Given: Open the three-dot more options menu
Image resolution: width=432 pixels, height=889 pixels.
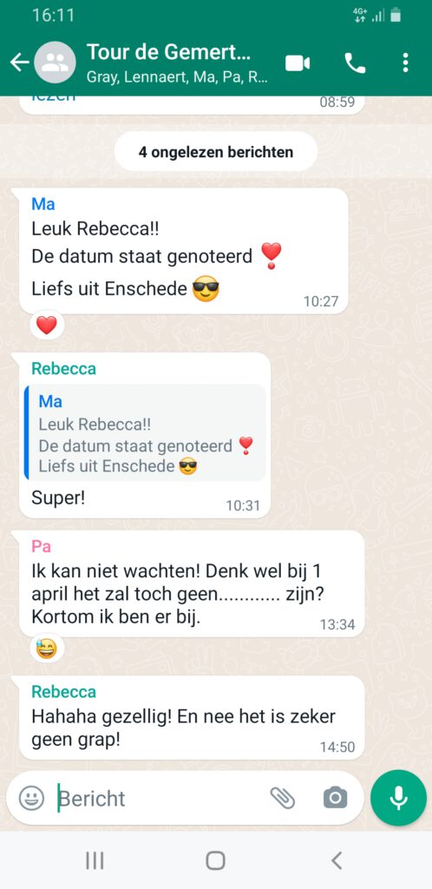Looking at the screenshot, I should coord(405,63).
